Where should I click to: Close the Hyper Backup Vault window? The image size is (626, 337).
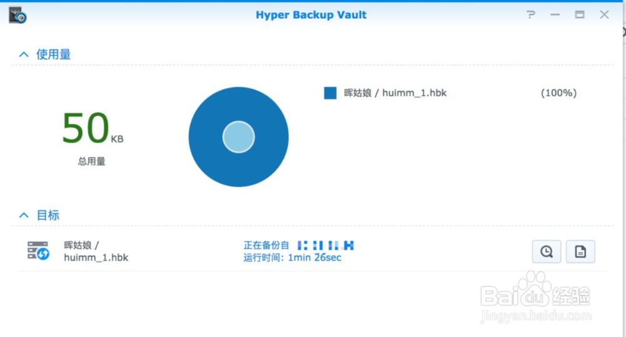point(605,15)
